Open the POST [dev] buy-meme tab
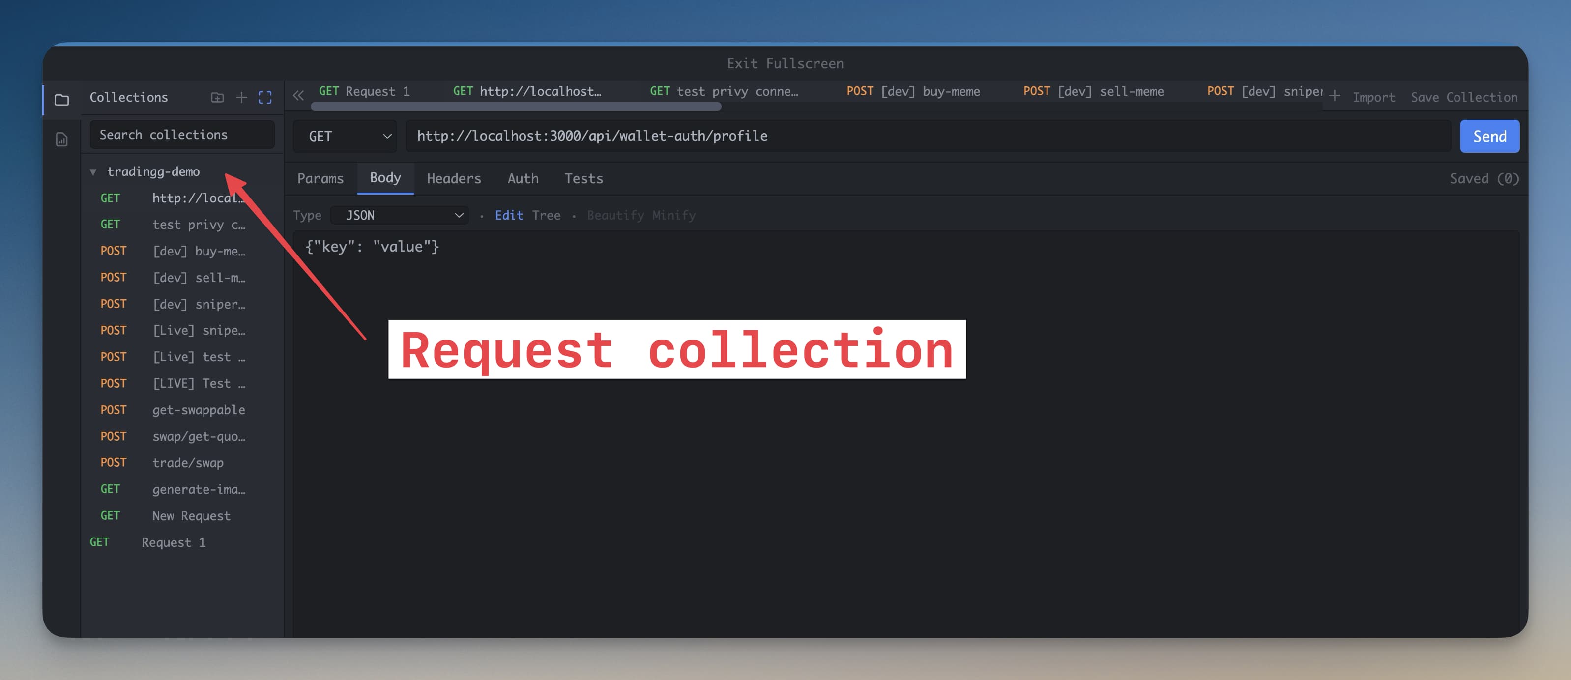1571x680 pixels. coord(913,91)
